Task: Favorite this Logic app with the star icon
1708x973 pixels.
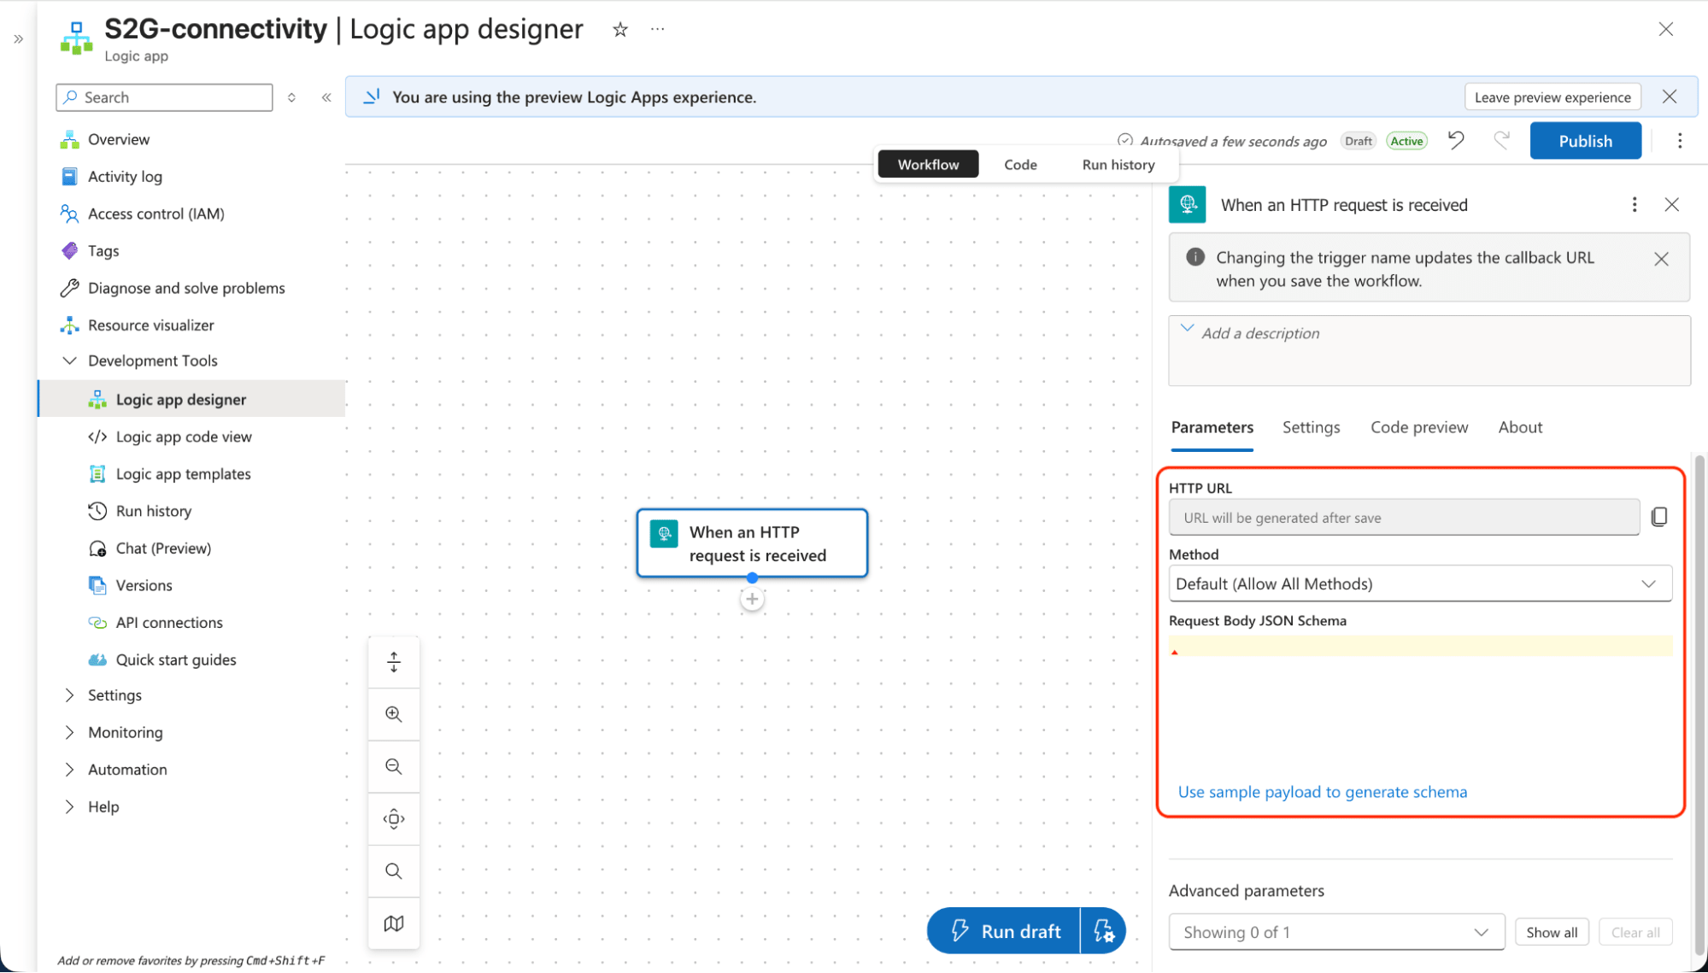Action: coord(620,30)
